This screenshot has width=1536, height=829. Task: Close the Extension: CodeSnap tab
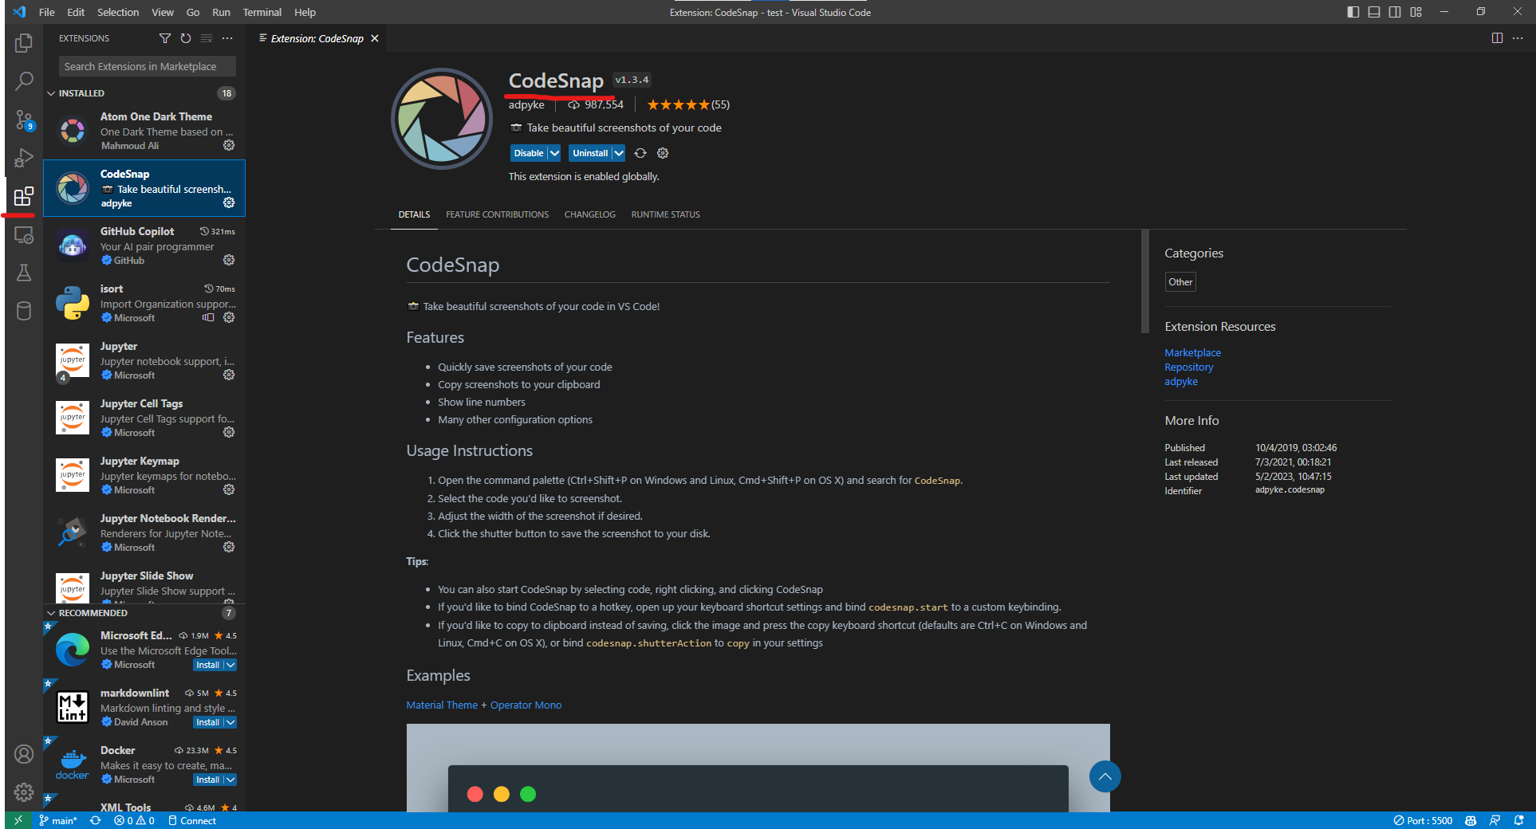[x=375, y=38]
